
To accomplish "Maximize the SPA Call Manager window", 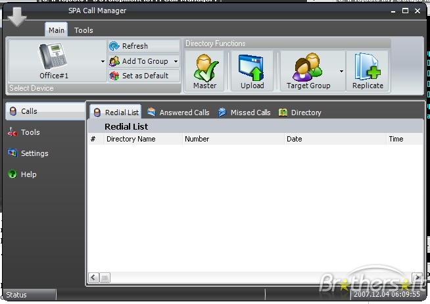I will point(405,11).
